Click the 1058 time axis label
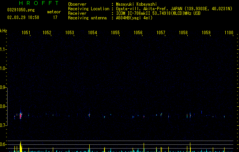Viewport: 239px width, 152px height. coord(183,33)
